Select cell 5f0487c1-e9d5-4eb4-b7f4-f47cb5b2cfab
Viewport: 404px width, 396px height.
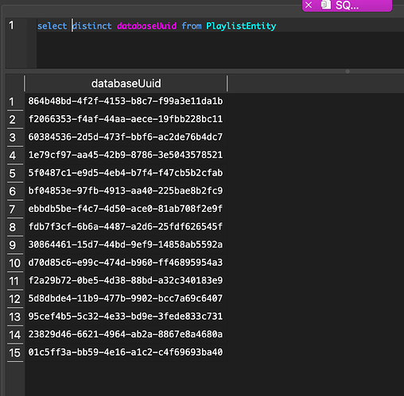click(x=126, y=173)
